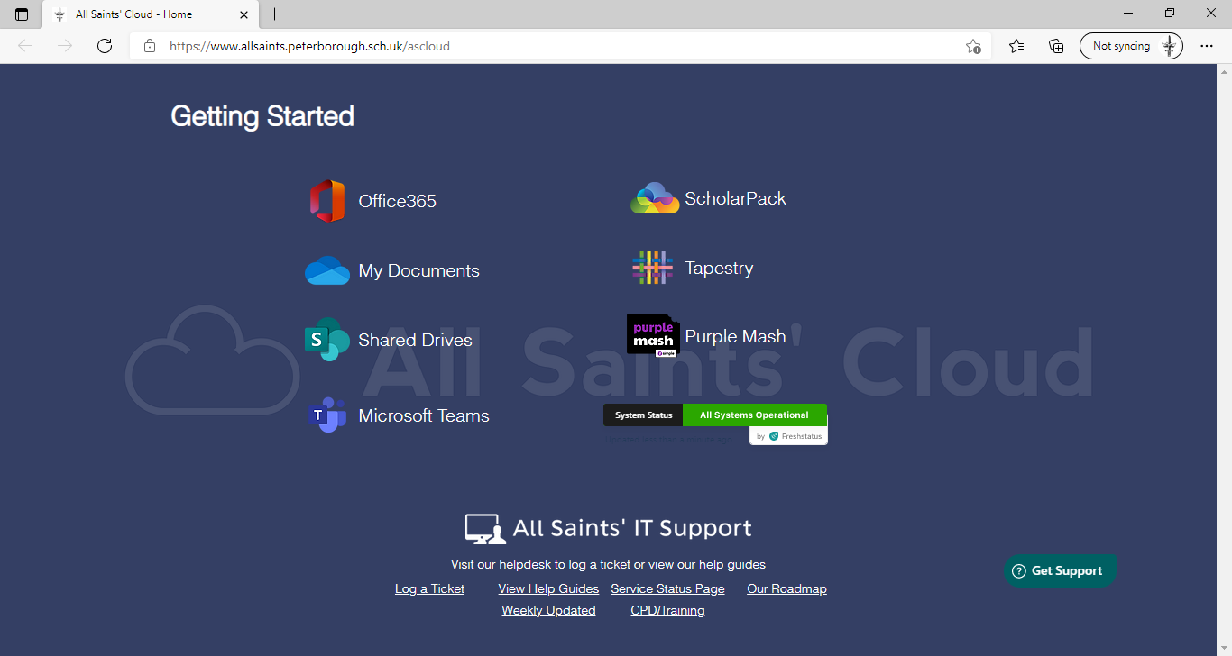
Task: Open the Office365 text link
Action: click(398, 201)
